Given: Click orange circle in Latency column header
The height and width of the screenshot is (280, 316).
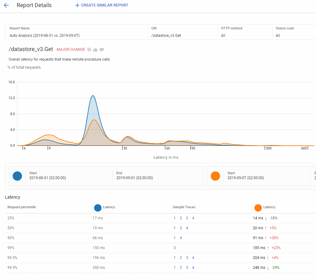Looking at the screenshot, I should tap(258, 208).
